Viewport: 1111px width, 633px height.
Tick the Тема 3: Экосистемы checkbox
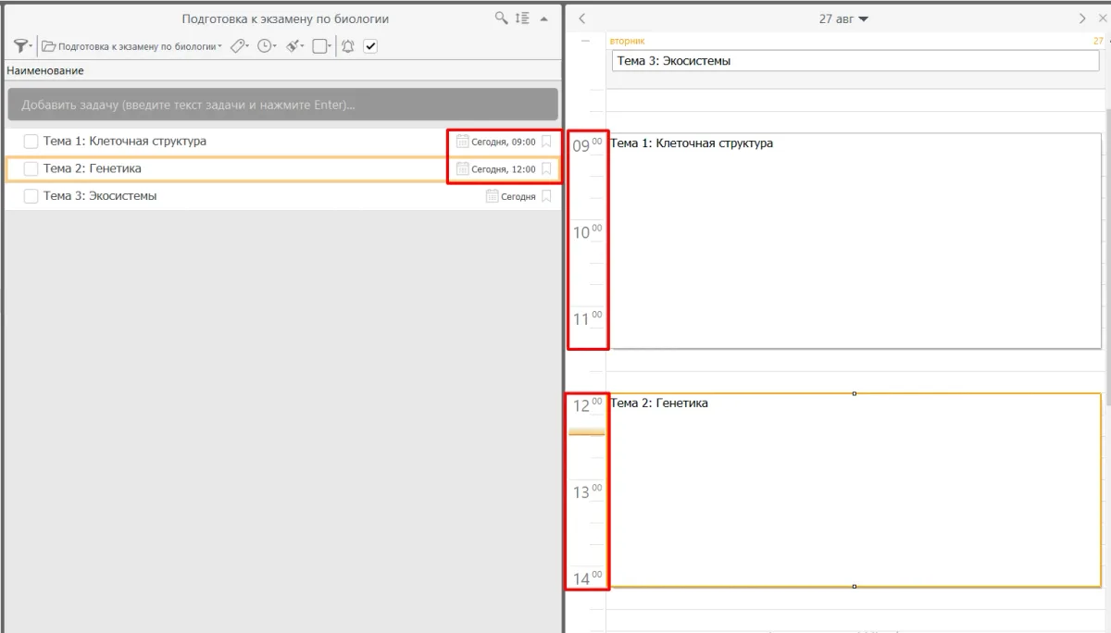[31, 196]
